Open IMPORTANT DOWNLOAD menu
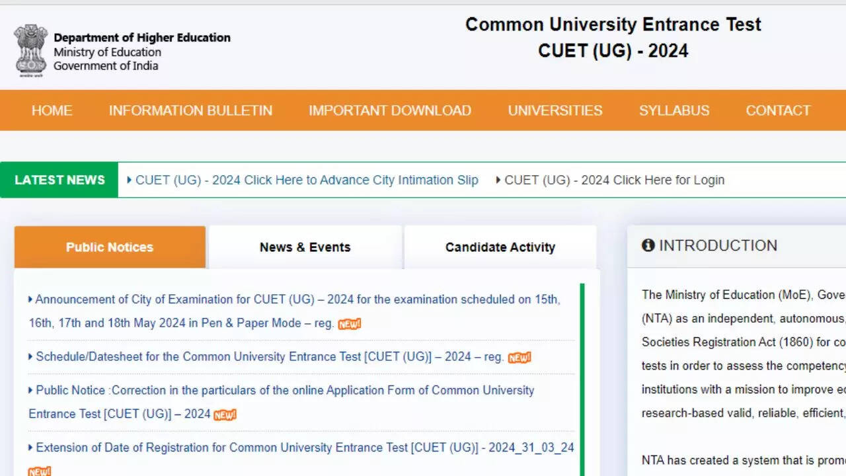Image resolution: width=846 pixels, height=476 pixels. tap(390, 110)
